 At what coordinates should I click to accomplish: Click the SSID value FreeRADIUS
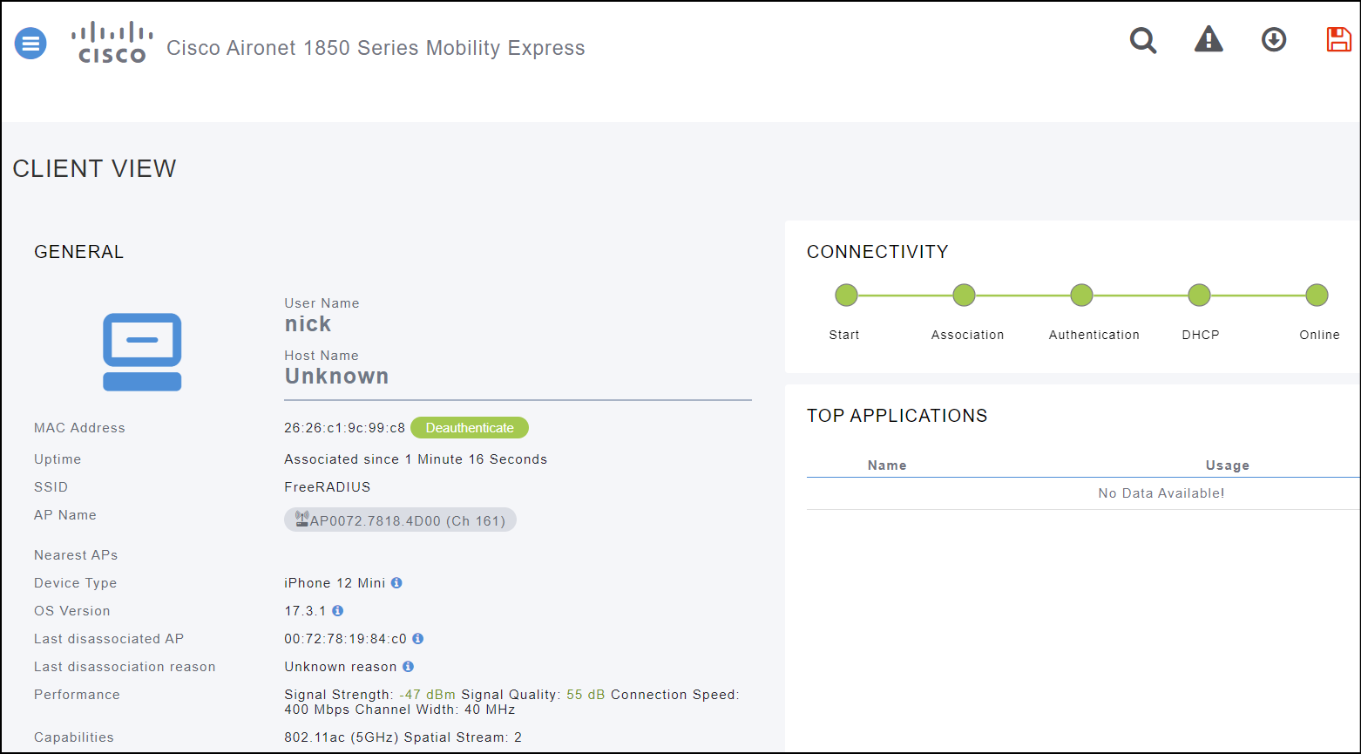328,487
